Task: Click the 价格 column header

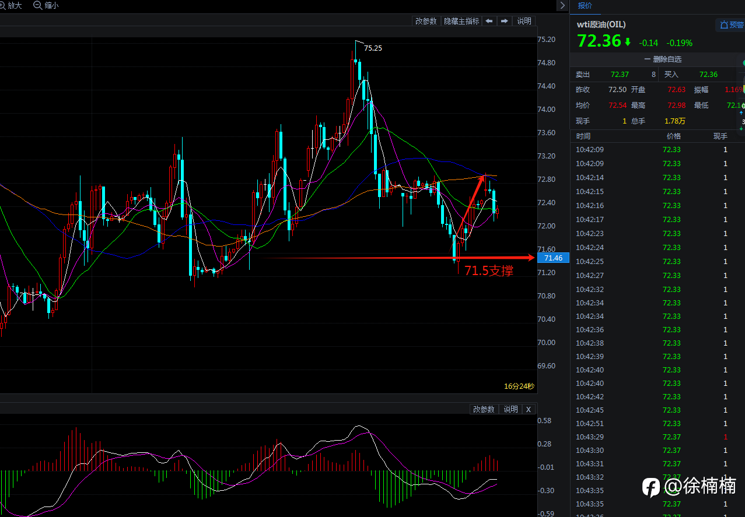Action: pyautogui.click(x=674, y=136)
